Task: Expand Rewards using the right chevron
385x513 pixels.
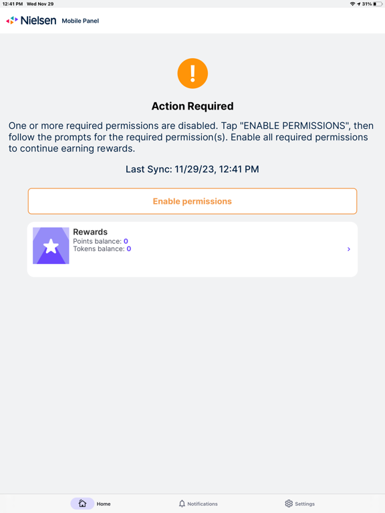Action: click(349, 249)
